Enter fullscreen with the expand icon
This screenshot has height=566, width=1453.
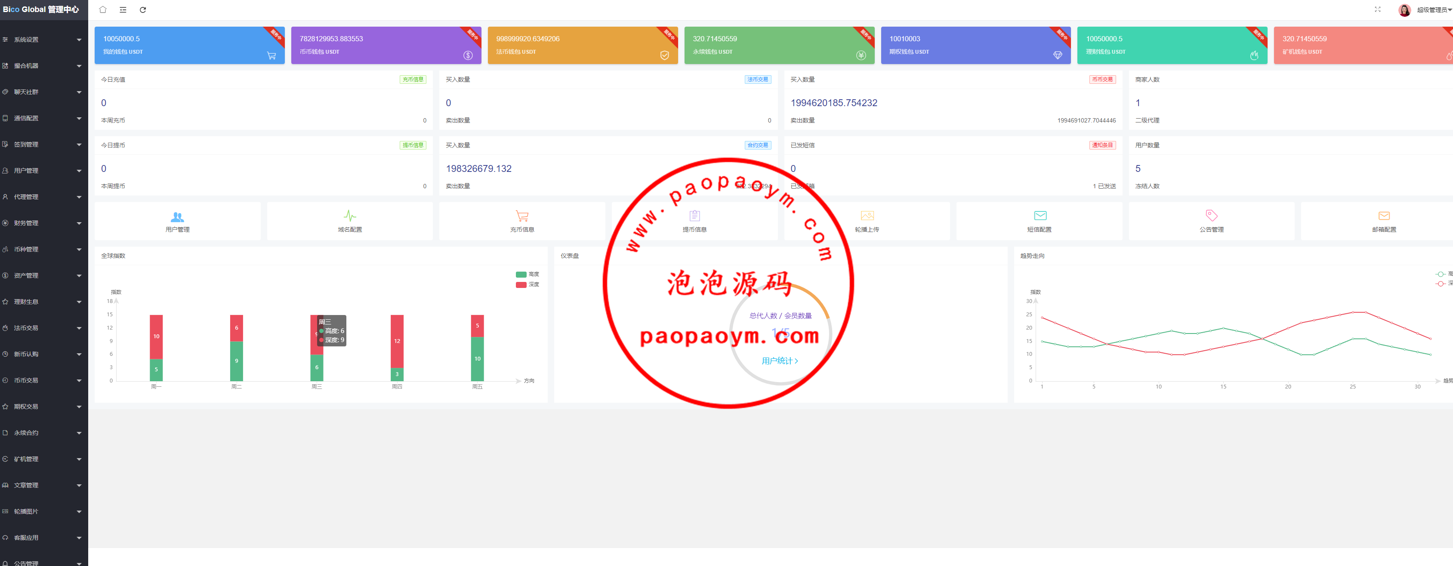[1377, 9]
